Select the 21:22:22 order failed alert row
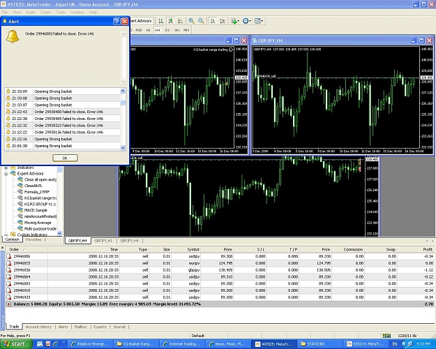Viewport: 436px width, 349px height. 63,132
